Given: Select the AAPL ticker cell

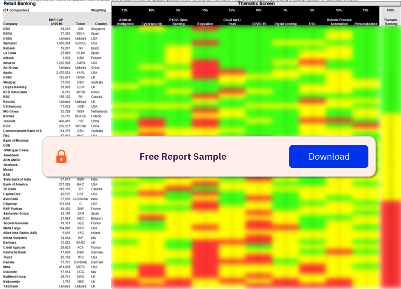Looking at the screenshot, I should tap(81, 72).
